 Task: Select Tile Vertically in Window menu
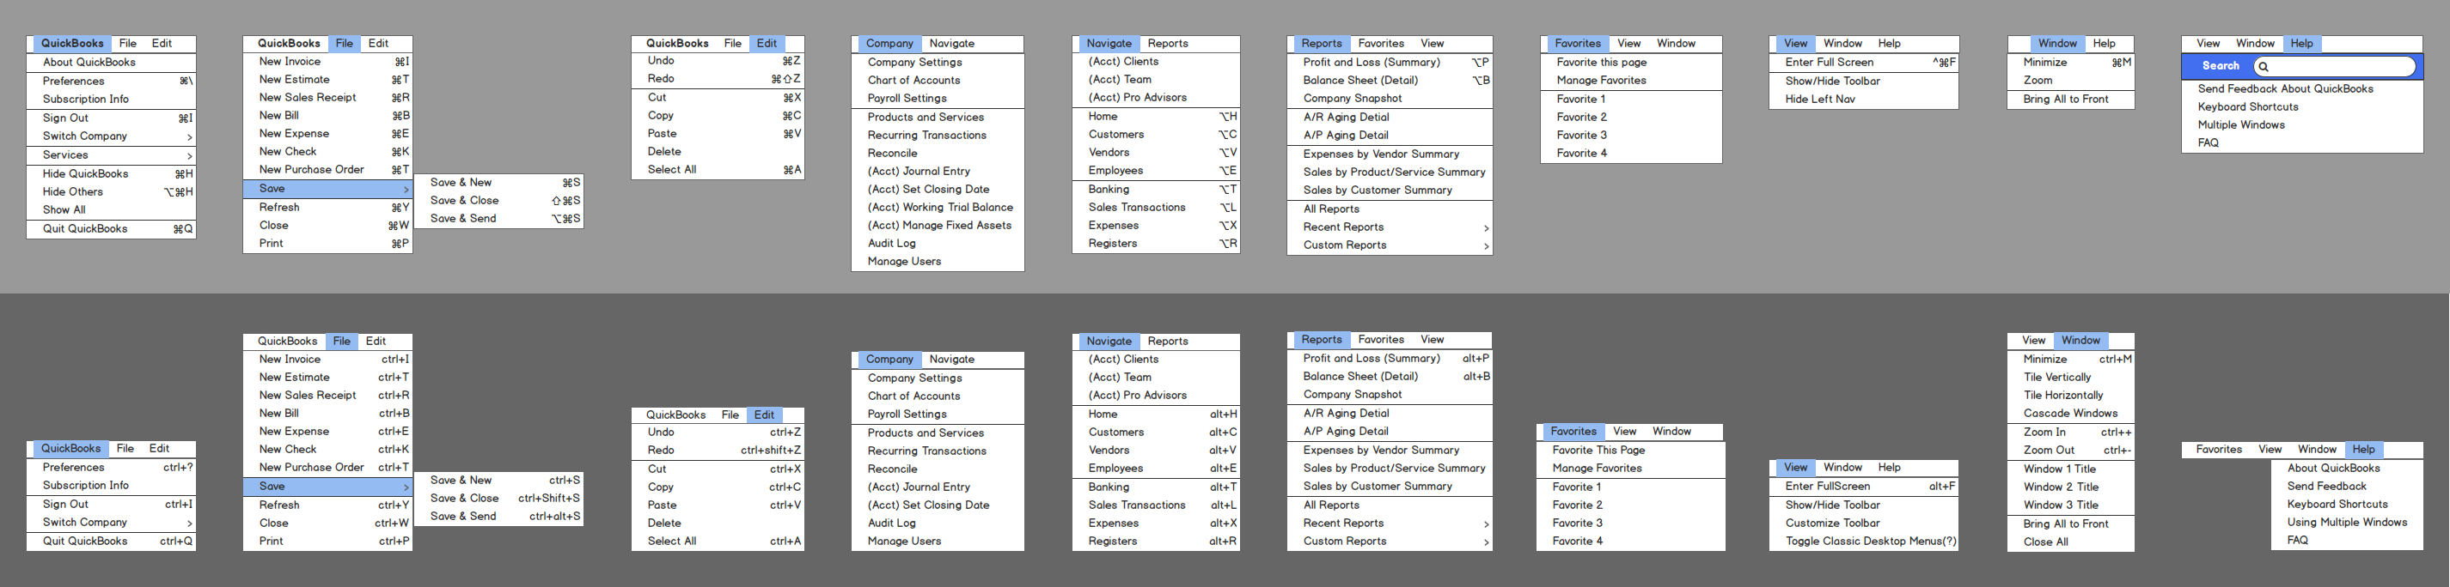click(x=2070, y=378)
